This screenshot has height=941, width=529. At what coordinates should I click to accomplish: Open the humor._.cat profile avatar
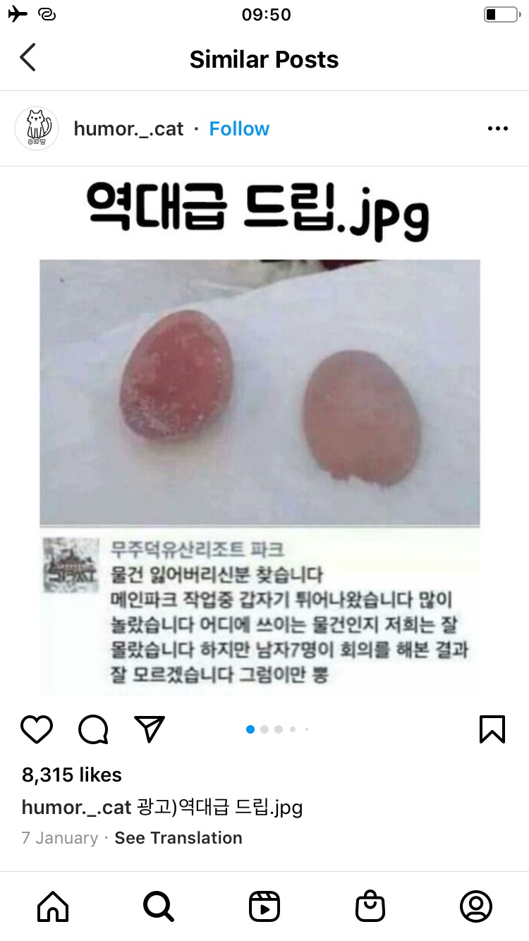tap(36, 128)
